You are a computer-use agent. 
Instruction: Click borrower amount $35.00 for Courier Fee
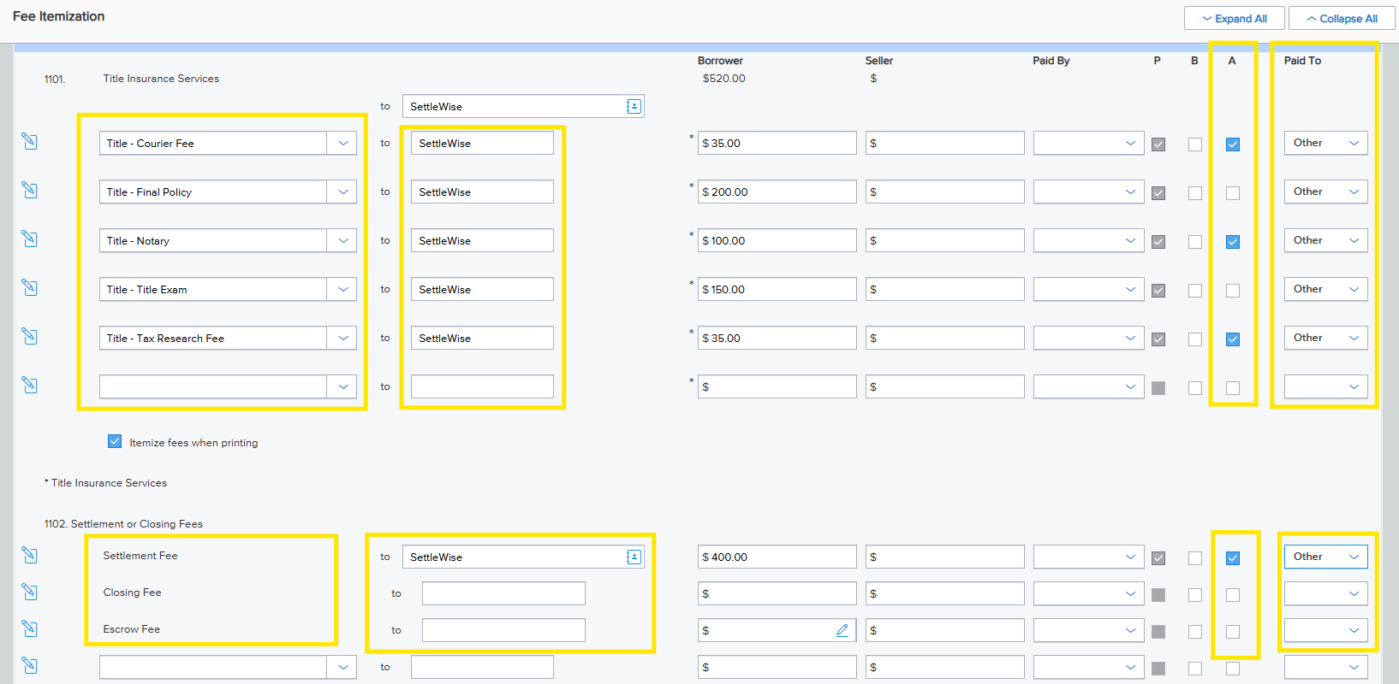(777, 143)
